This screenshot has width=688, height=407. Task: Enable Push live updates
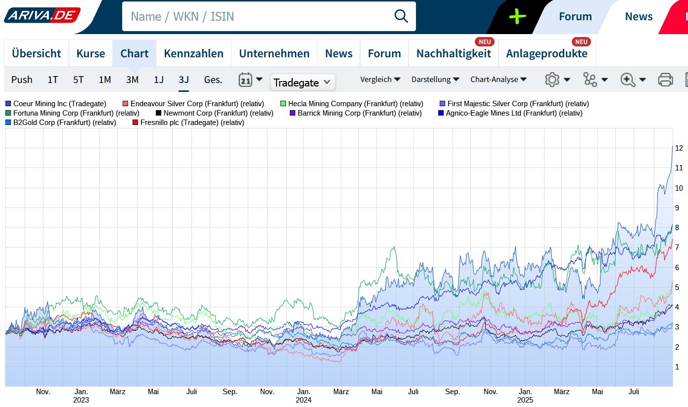coord(22,80)
